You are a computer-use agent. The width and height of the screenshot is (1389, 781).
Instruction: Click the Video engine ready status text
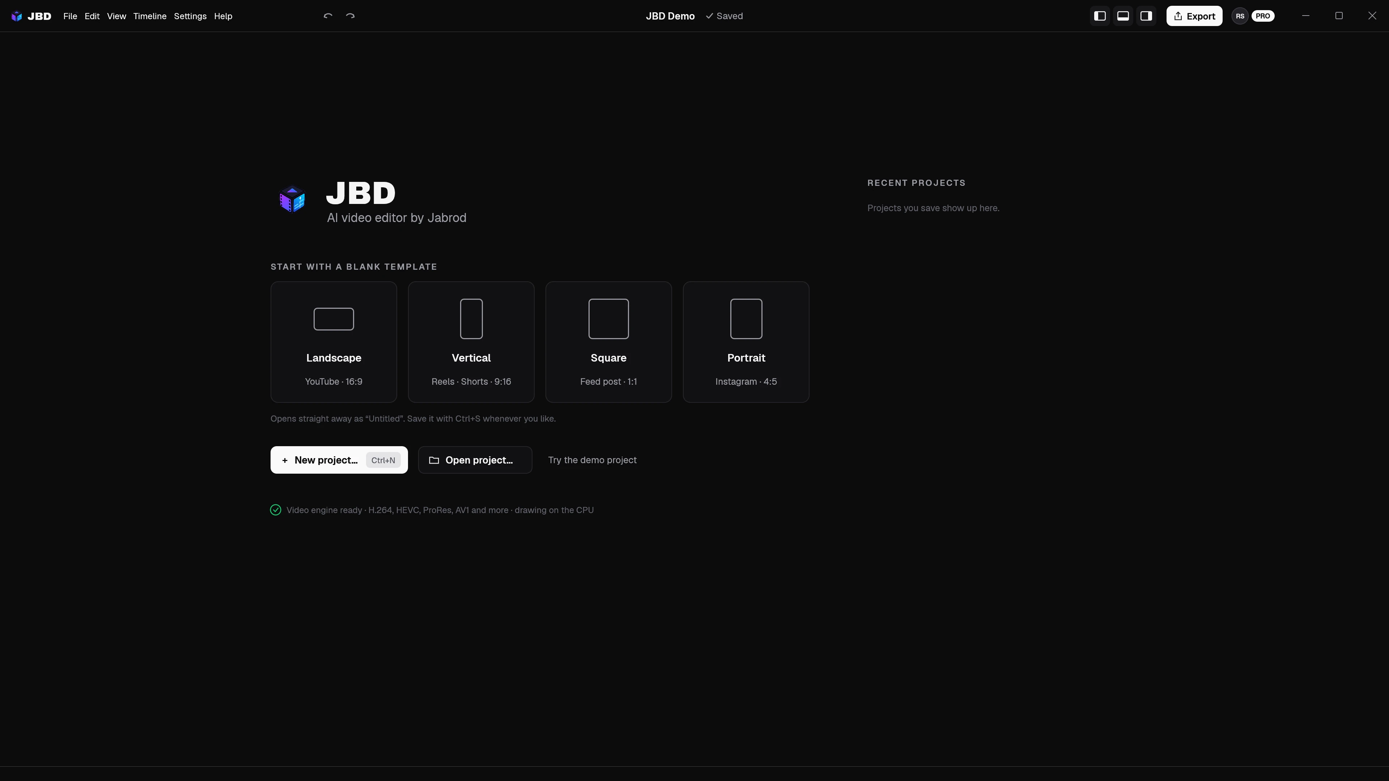[440, 510]
